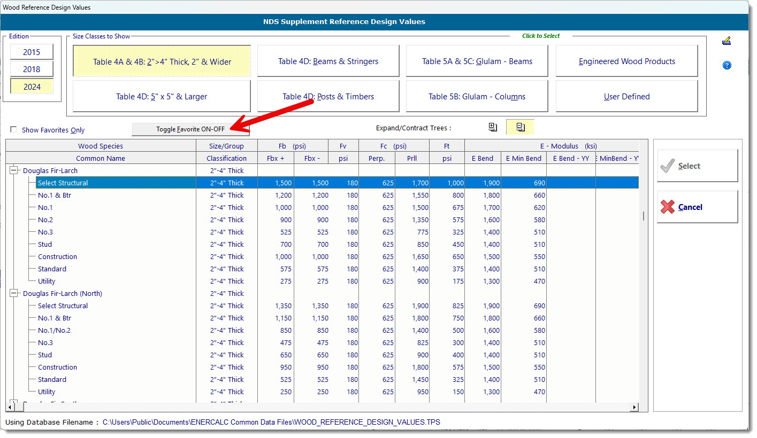The image size is (757, 438).
Task: Switch to the 2018 edition
Action: click(x=32, y=69)
